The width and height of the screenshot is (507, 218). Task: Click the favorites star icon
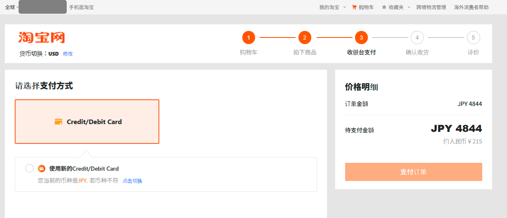[384, 7]
